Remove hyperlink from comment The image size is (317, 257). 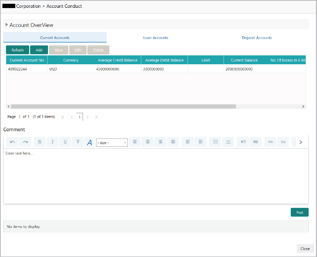pyautogui.click(x=283, y=142)
